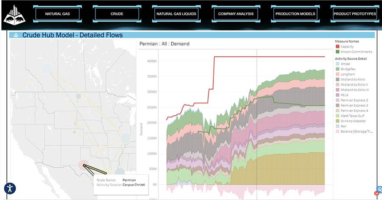Select the West Texas Gulf swatch
The width and height of the screenshot is (382, 200).
pyautogui.click(x=337, y=116)
